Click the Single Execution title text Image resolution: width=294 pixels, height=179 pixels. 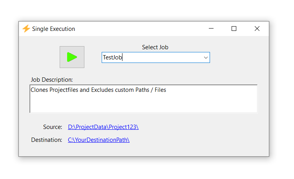click(53, 29)
